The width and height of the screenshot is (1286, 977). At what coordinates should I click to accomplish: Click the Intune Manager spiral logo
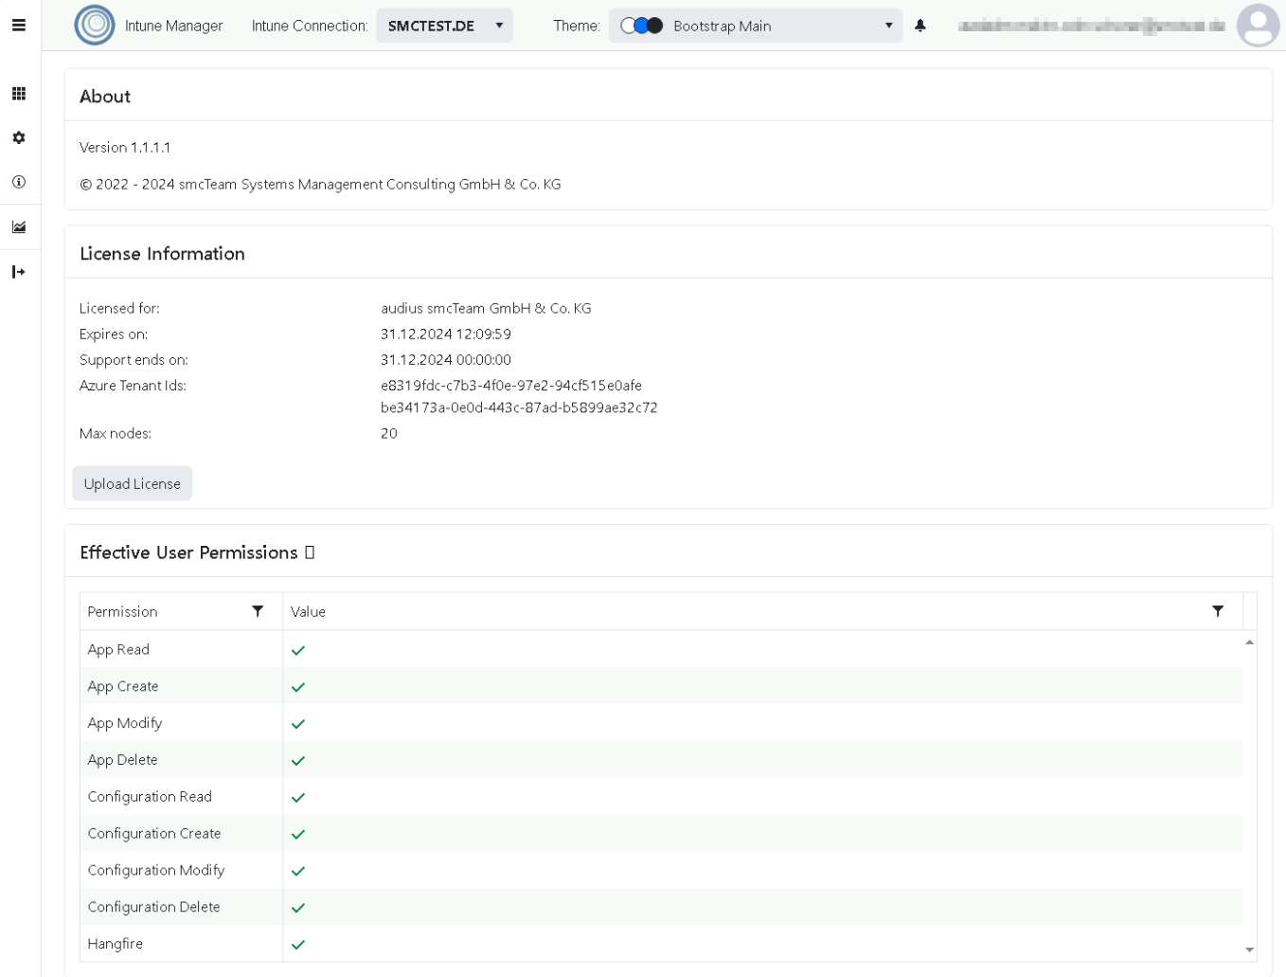[x=95, y=26]
